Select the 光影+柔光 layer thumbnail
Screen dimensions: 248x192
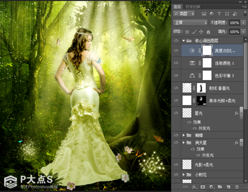point(187,165)
